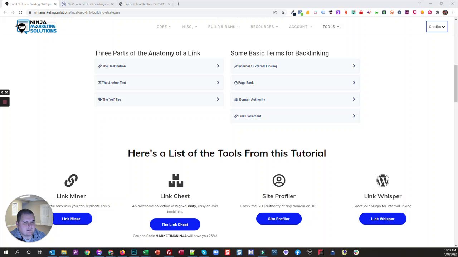Click the red stop recording button
Screen dimensions: 458x257
(5, 102)
